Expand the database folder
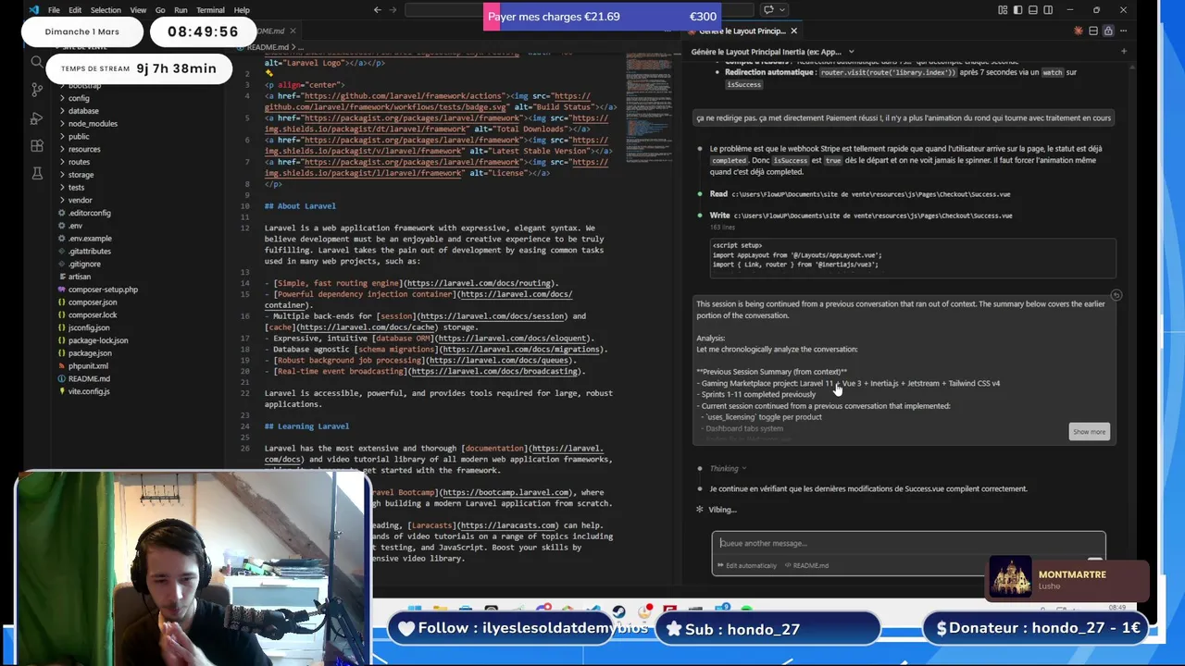The image size is (1185, 666). (83, 111)
